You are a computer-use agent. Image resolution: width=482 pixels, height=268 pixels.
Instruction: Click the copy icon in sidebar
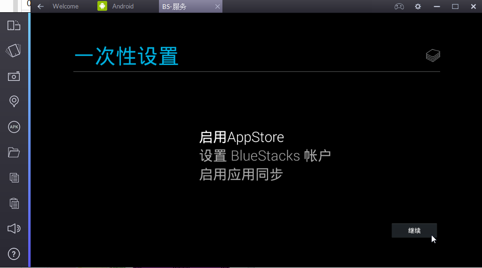click(x=14, y=178)
